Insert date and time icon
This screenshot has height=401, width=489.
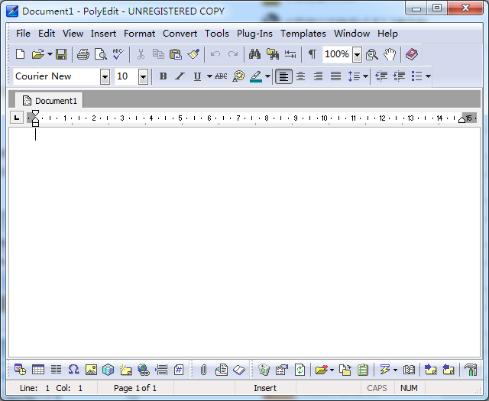(21, 370)
